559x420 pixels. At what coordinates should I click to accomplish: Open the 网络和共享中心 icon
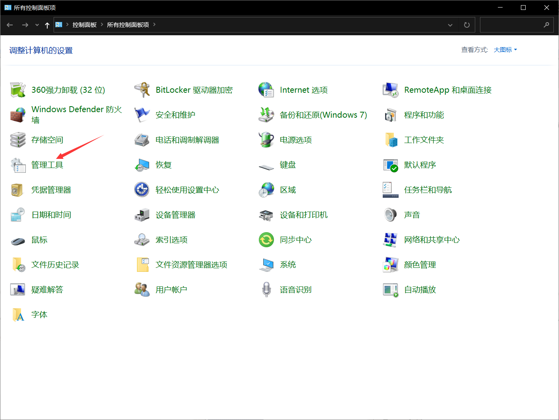click(391, 240)
